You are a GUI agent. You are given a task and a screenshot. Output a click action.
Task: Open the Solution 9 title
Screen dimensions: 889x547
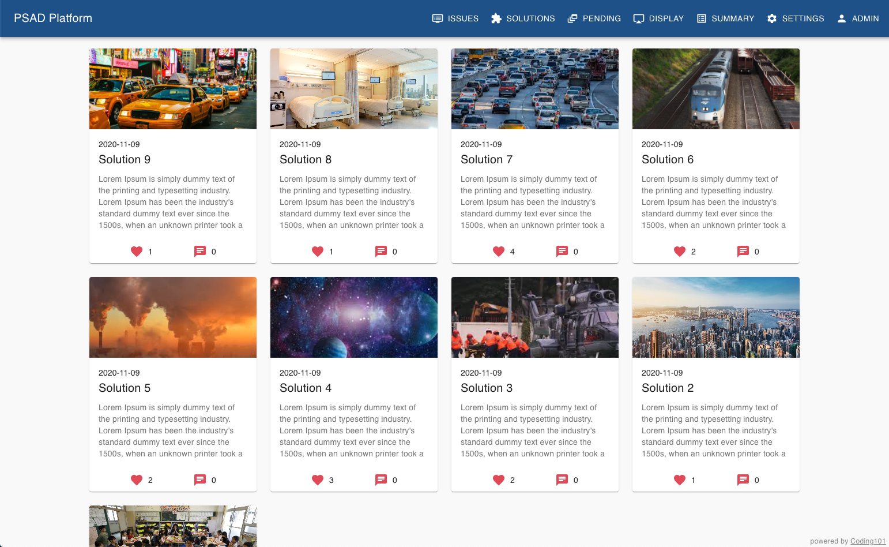[x=125, y=159]
